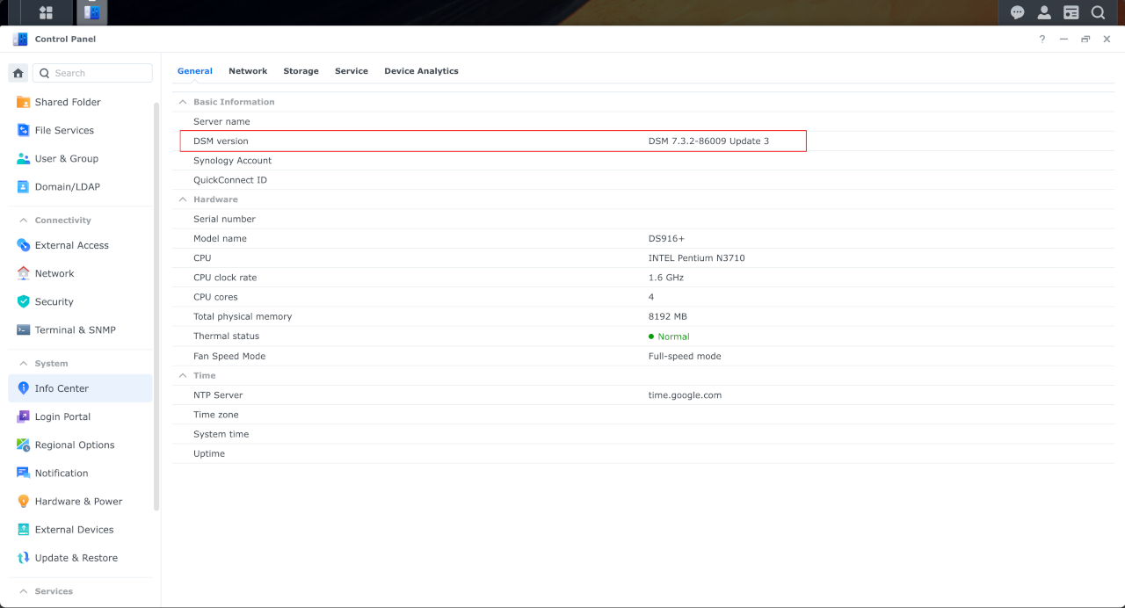The width and height of the screenshot is (1125, 608).
Task: Click the External Access icon
Action: coord(24,245)
